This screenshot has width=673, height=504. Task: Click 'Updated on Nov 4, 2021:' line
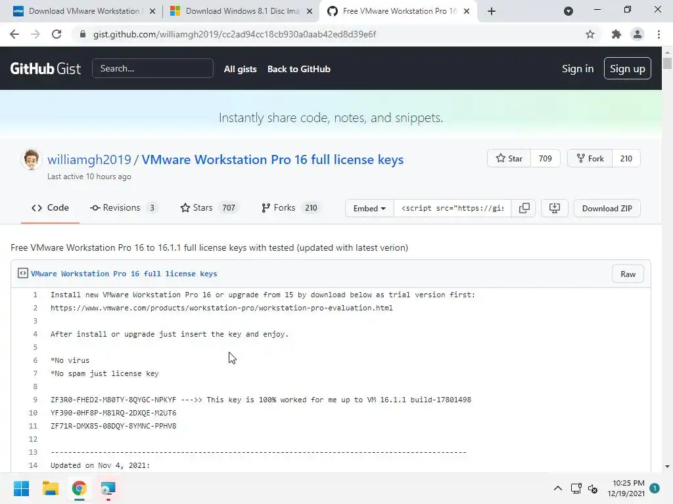point(100,465)
